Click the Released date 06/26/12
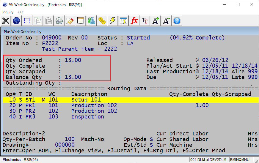 (215, 60)
